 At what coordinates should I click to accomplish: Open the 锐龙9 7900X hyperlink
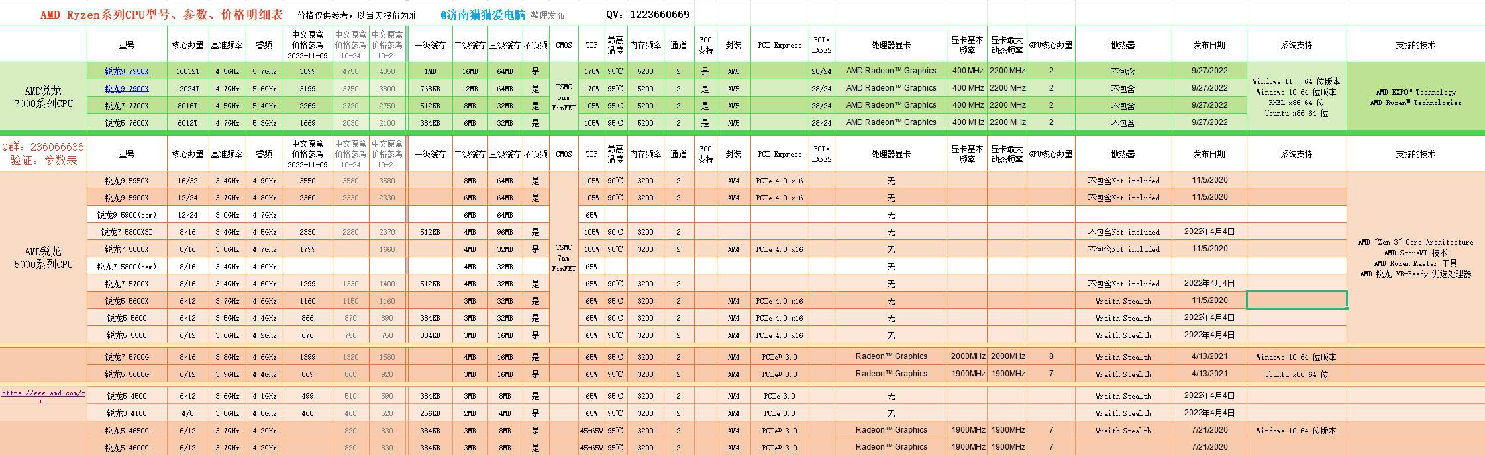point(127,89)
